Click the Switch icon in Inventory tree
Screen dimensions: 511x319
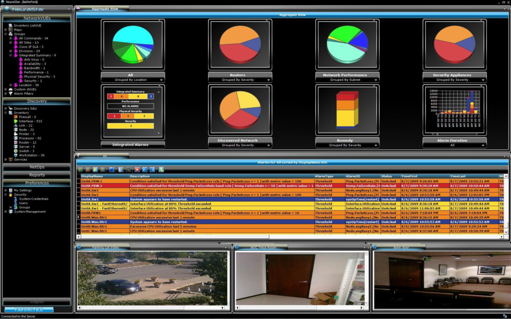(x=15, y=151)
